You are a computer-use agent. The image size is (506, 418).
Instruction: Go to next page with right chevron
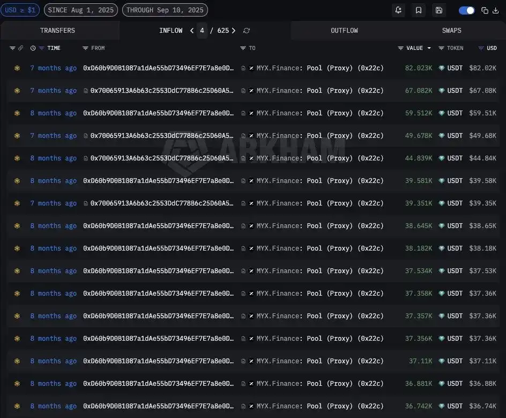(x=234, y=31)
